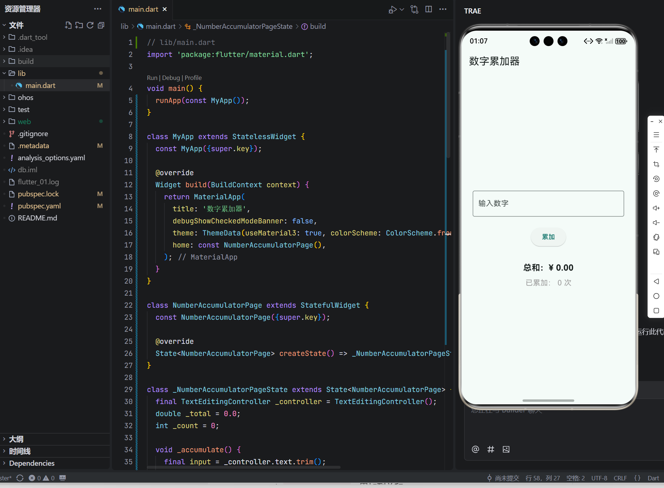The width and height of the screenshot is (664, 488).
Task: Select the main.dart editor tab
Action: [x=143, y=9]
